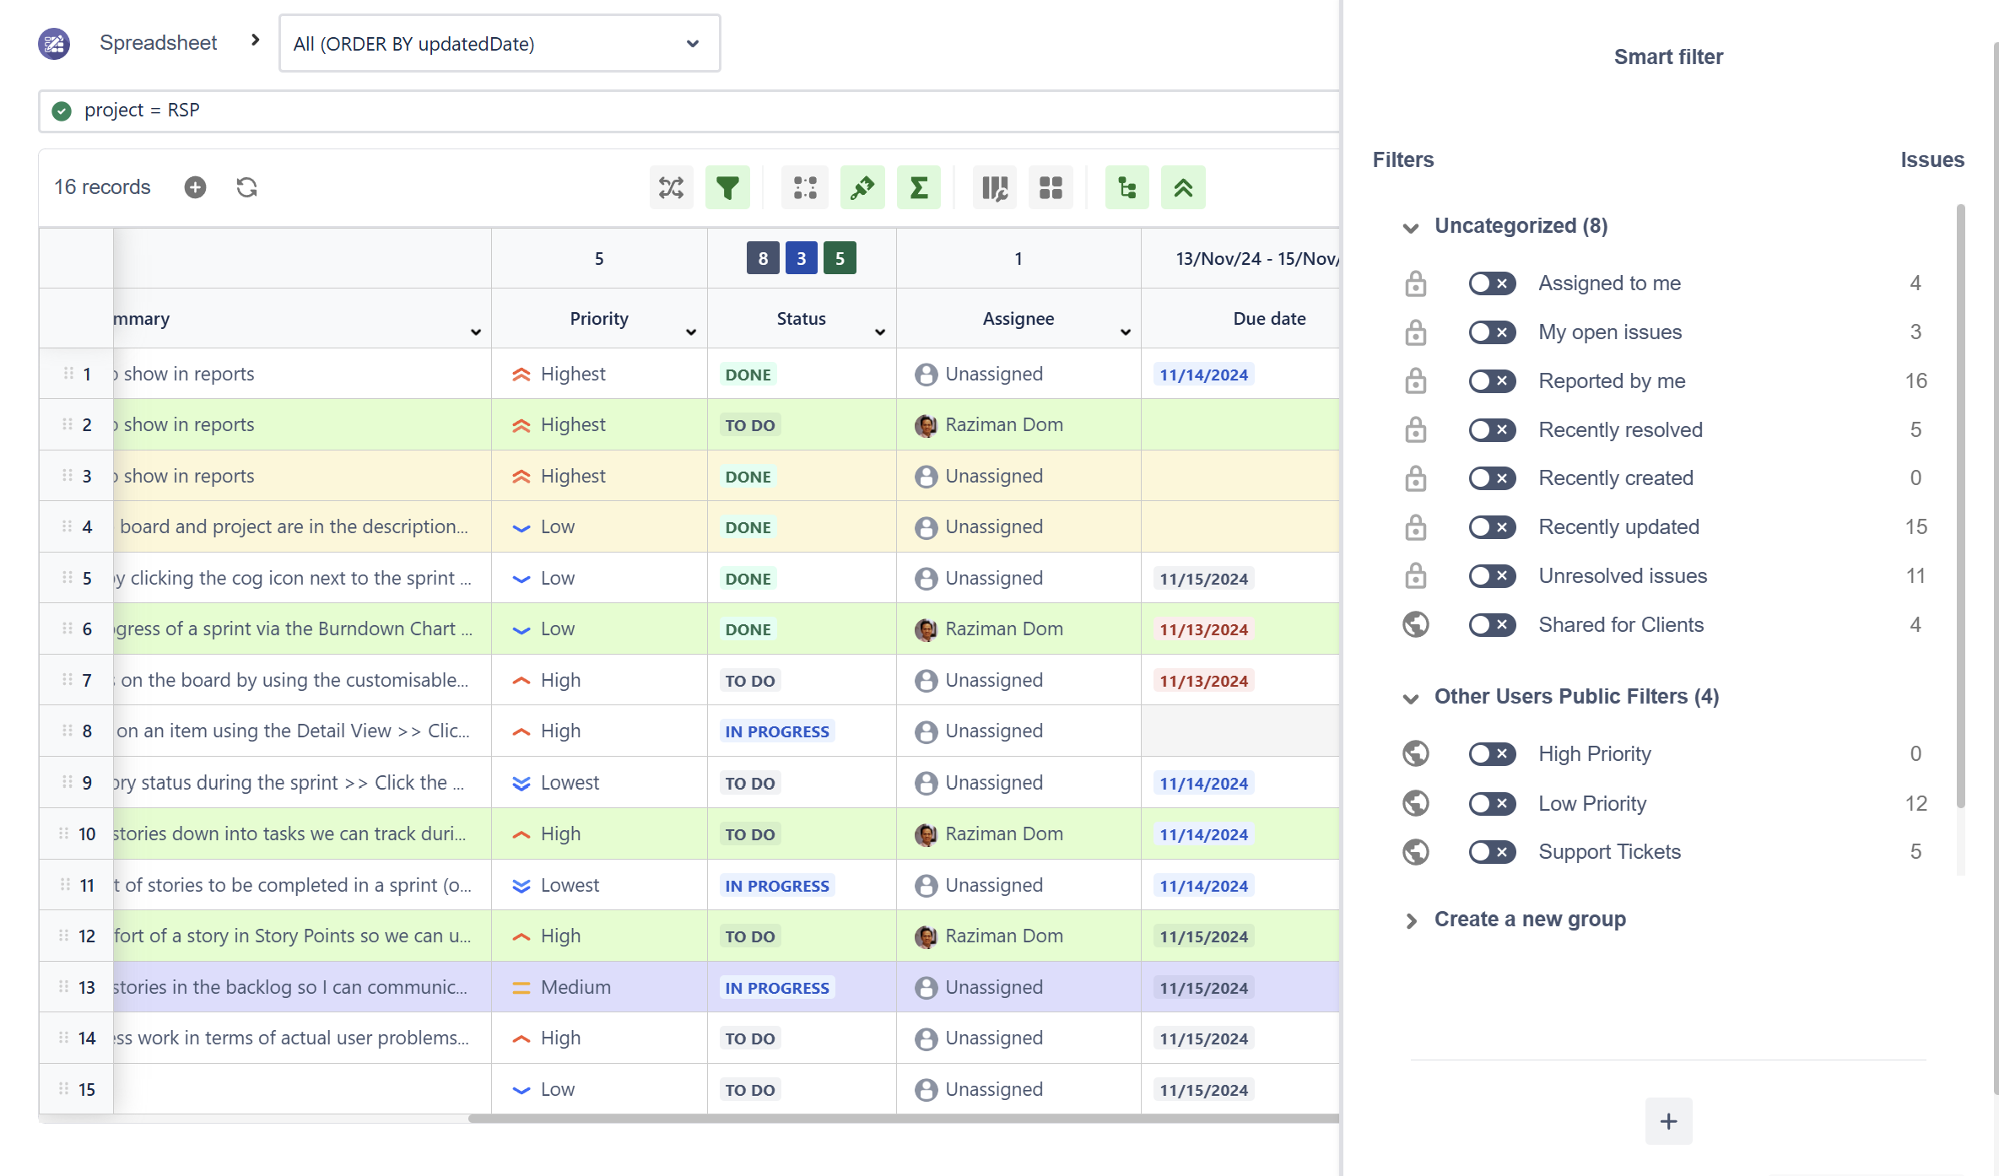Collapse the Uncategorized filters group
1999x1176 pixels.
[x=1411, y=227]
